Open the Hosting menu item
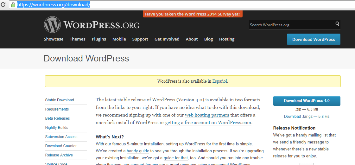The image size is (355, 165). coord(227,39)
